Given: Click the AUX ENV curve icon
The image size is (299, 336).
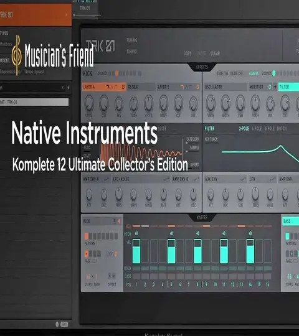Looking at the screenshot, I should 243,179.
